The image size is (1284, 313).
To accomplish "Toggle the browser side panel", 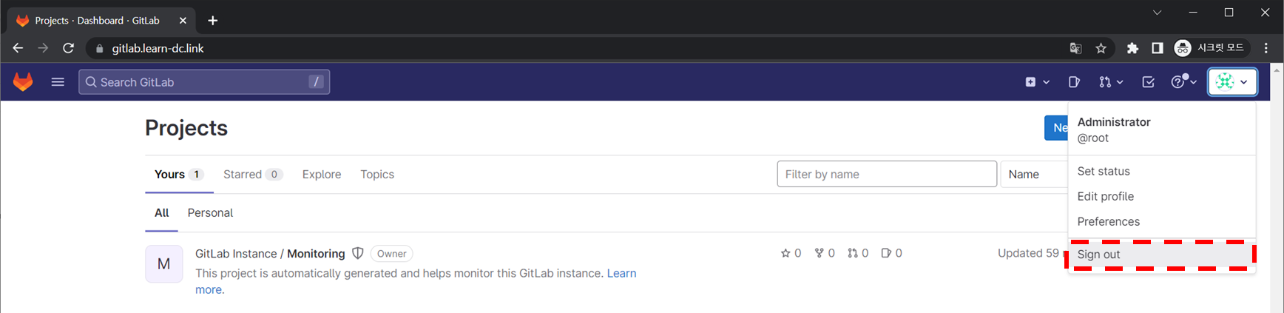I will (1158, 48).
